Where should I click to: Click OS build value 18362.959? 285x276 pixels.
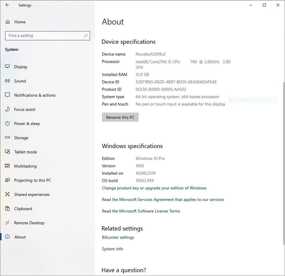[145, 181]
